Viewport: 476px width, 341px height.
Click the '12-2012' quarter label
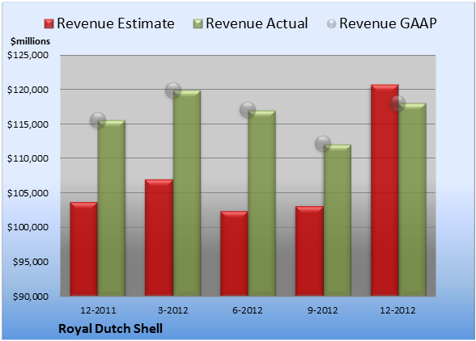coord(397,310)
